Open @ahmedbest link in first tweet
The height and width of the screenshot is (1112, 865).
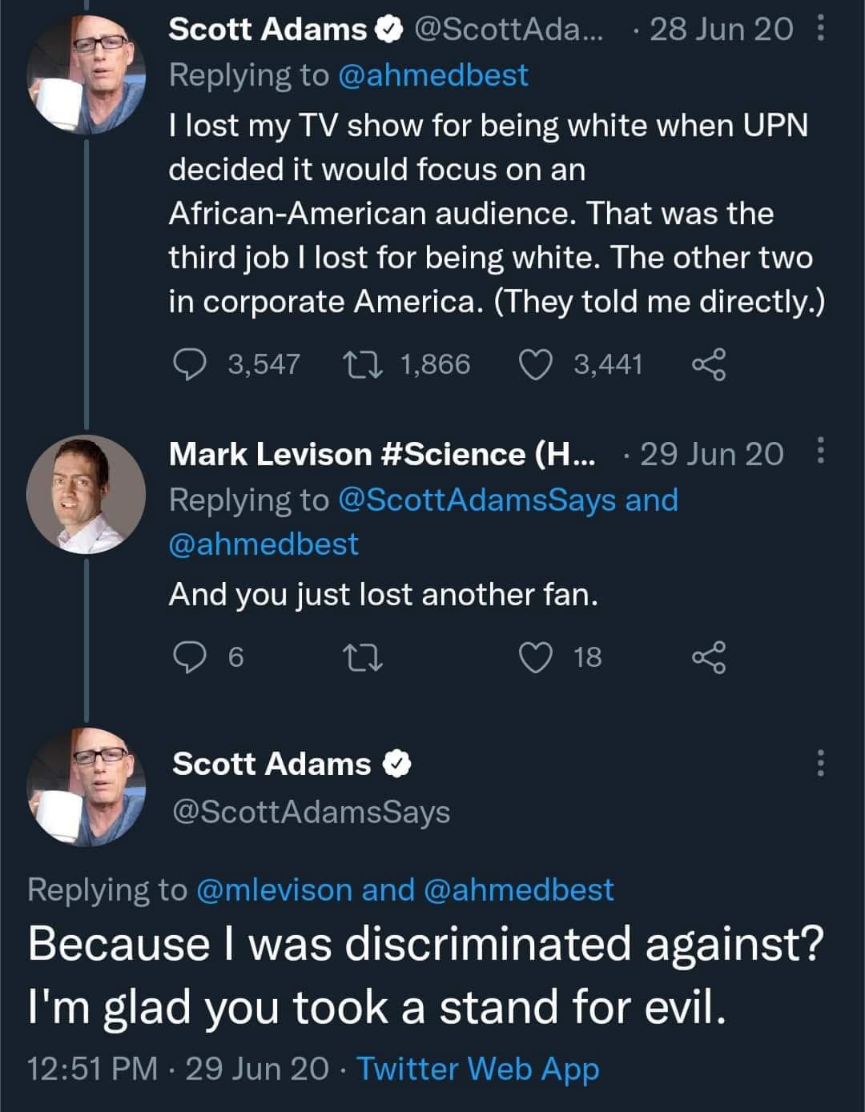[432, 75]
